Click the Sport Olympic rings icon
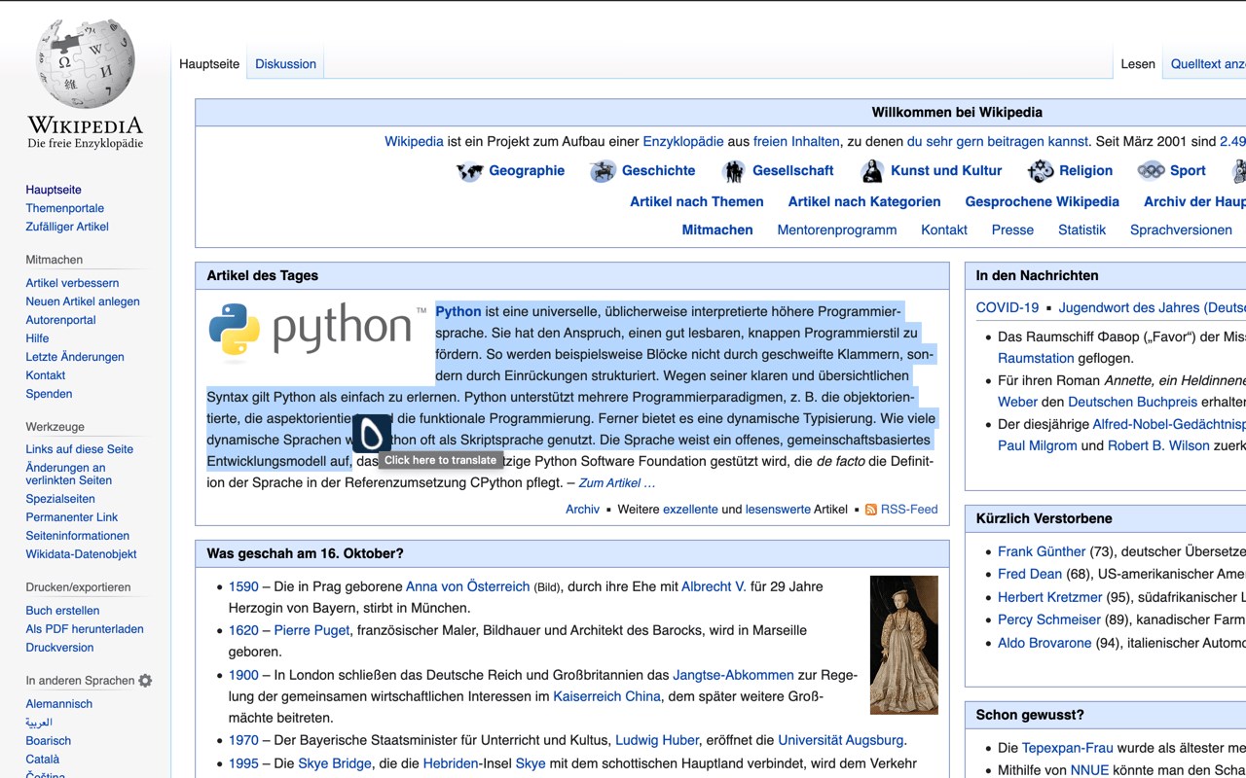 [1151, 171]
